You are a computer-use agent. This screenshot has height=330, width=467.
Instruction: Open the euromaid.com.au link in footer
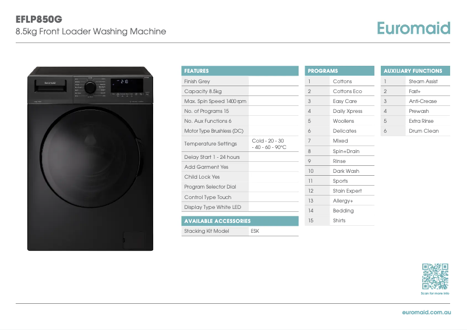(426, 312)
